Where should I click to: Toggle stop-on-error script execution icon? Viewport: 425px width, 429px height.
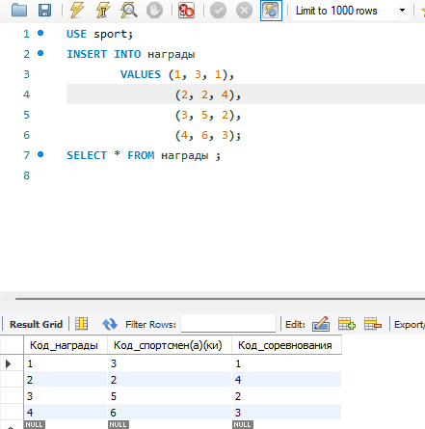(186, 11)
